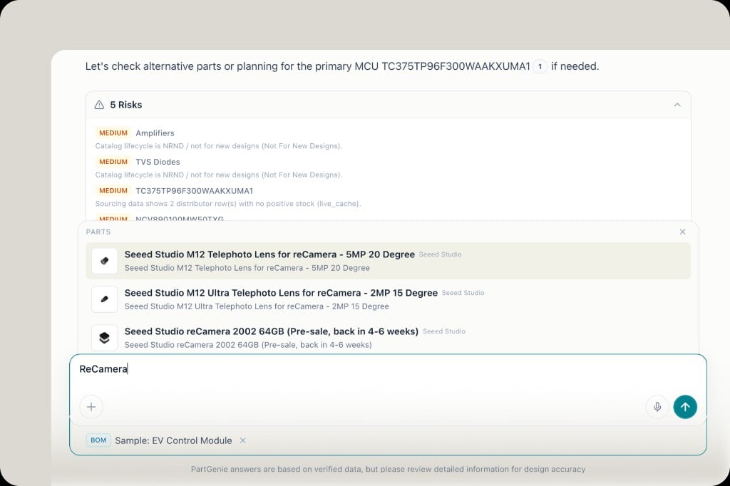
Task: Click the Seeed Studio tag on 5MP lens row
Action: coord(440,254)
